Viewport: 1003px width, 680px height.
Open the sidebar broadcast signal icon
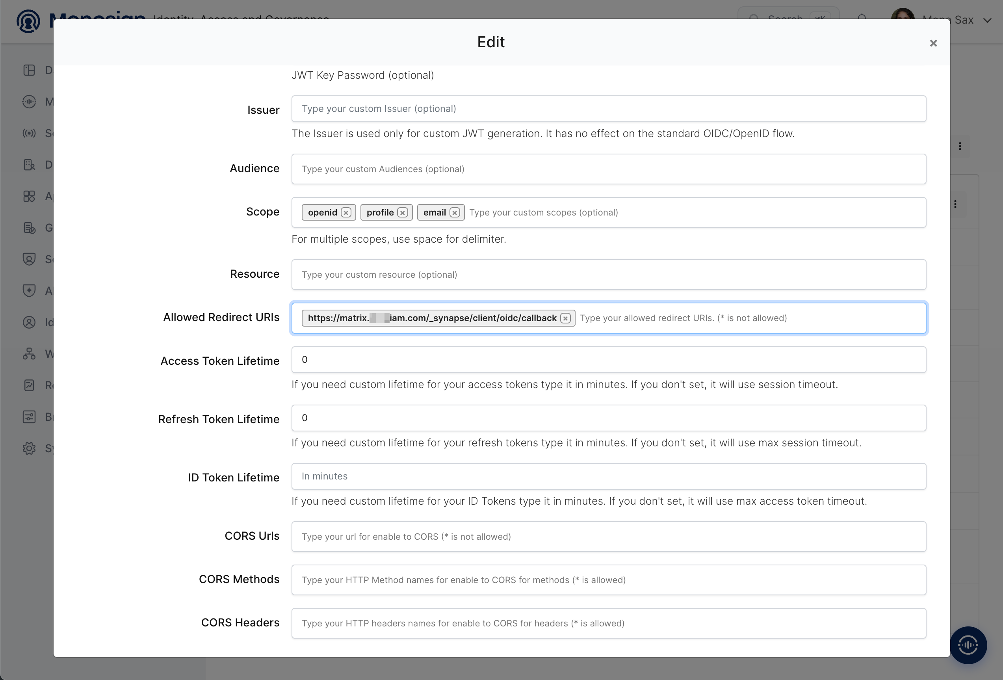click(x=29, y=133)
